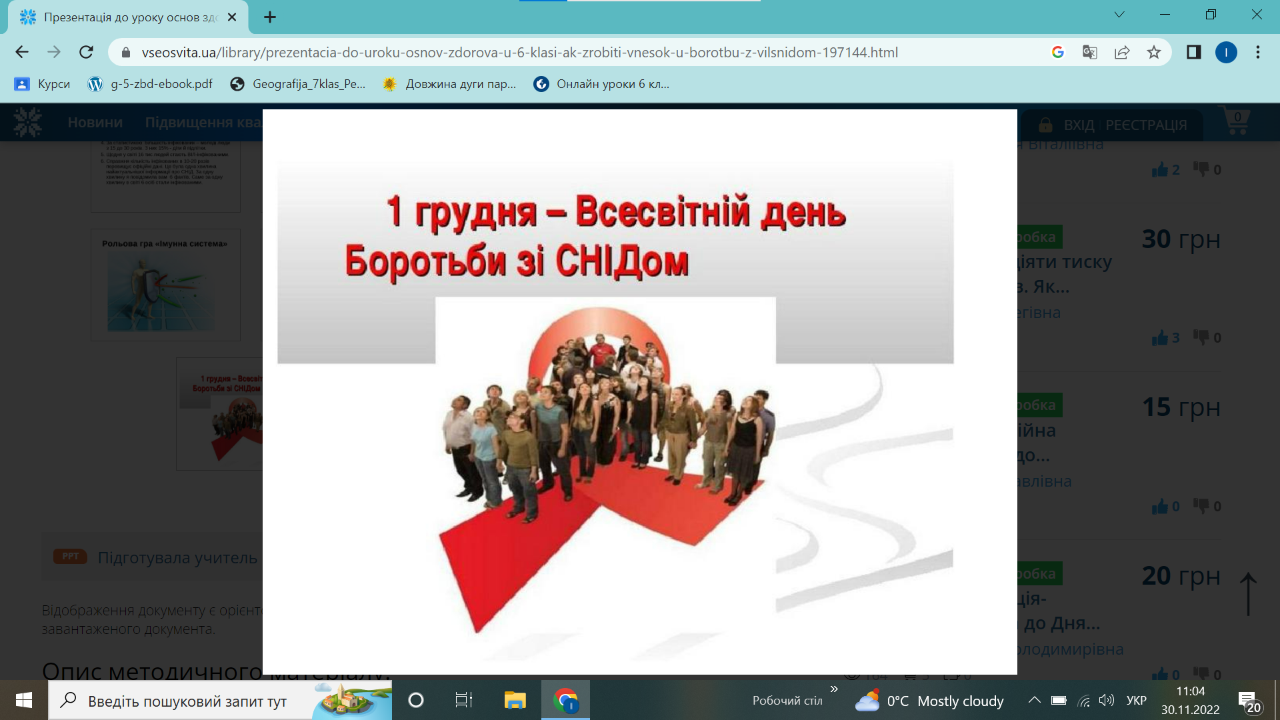
Task: Click the ВХІД login link
Action: pos(1079,125)
